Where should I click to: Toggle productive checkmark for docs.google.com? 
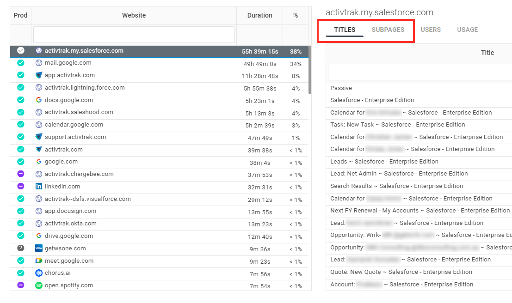[x=20, y=100]
